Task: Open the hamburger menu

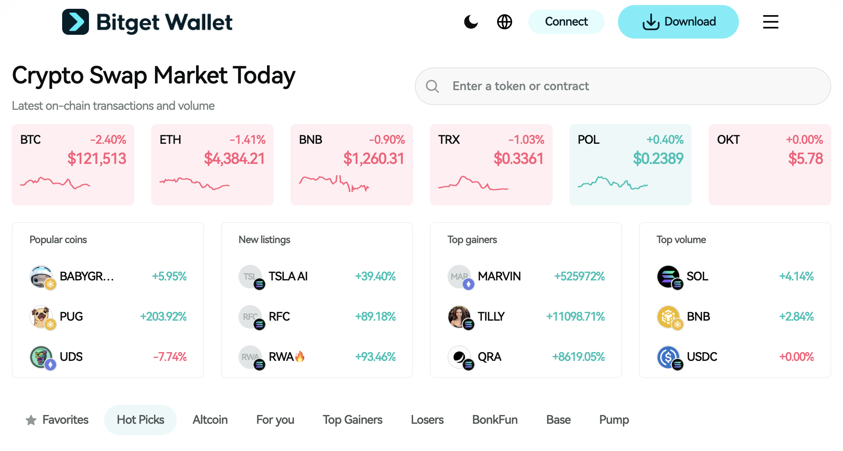Action: 770,22
